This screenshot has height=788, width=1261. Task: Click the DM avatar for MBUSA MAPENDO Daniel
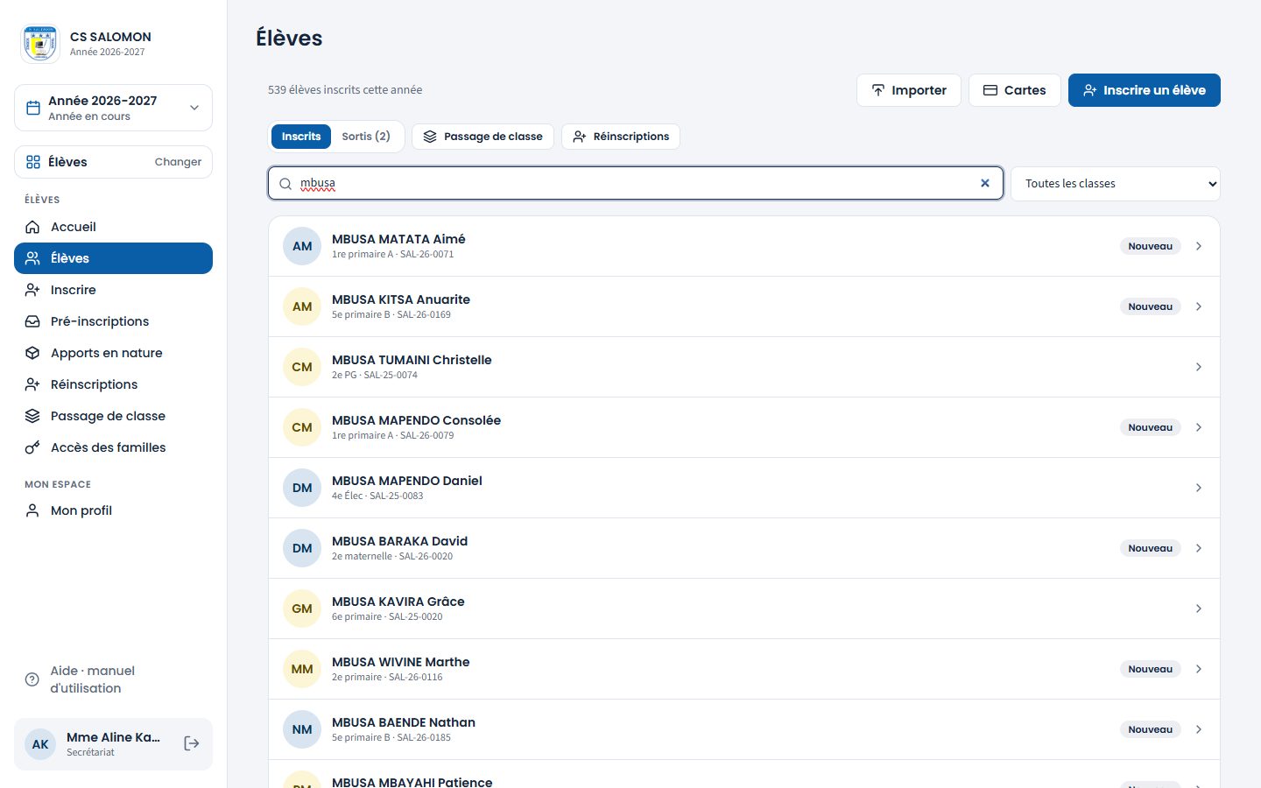(302, 488)
